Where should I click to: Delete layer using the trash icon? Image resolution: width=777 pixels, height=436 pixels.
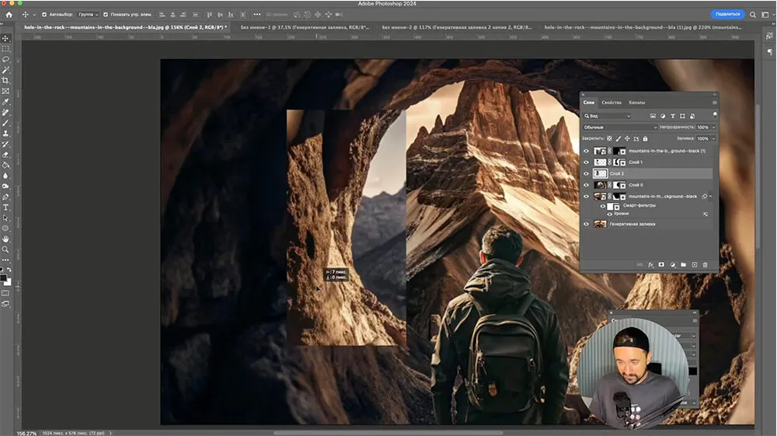(705, 265)
